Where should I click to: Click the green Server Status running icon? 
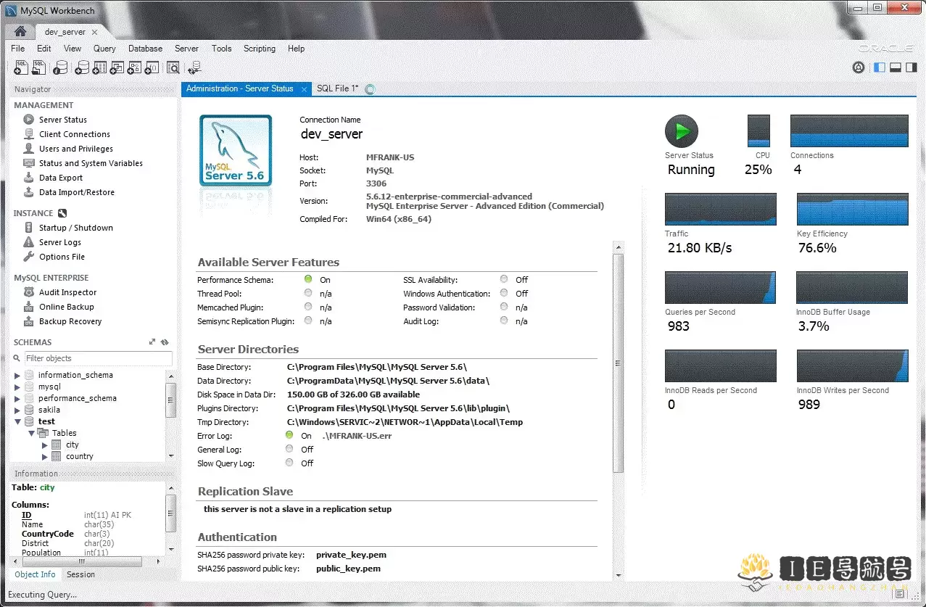pyautogui.click(x=681, y=131)
